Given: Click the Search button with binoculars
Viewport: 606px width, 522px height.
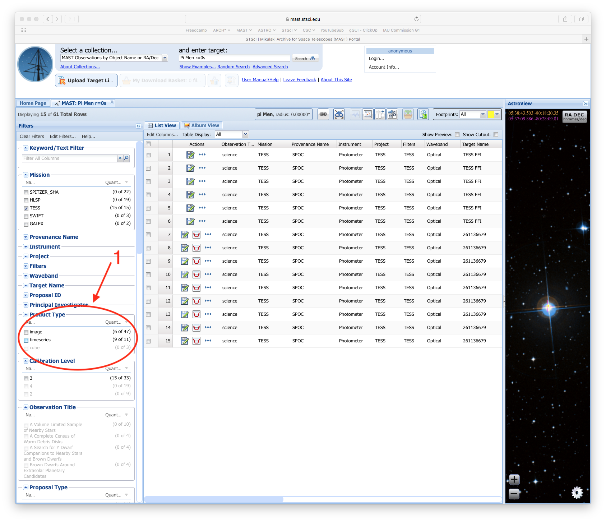Looking at the screenshot, I should click(x=305, y=58).
